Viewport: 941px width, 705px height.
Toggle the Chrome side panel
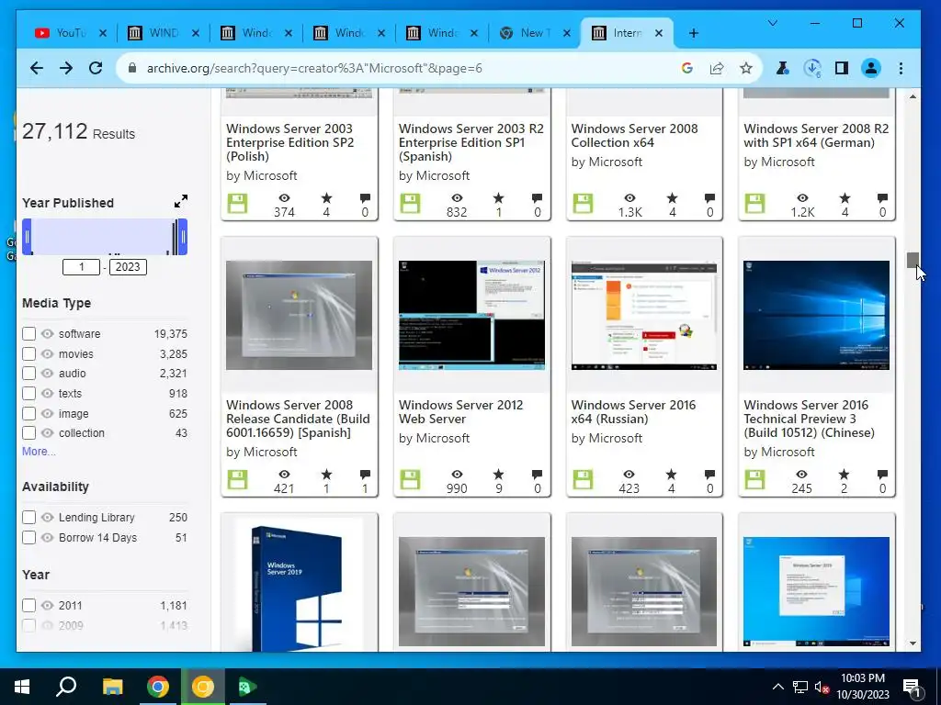tap(842, 68)
